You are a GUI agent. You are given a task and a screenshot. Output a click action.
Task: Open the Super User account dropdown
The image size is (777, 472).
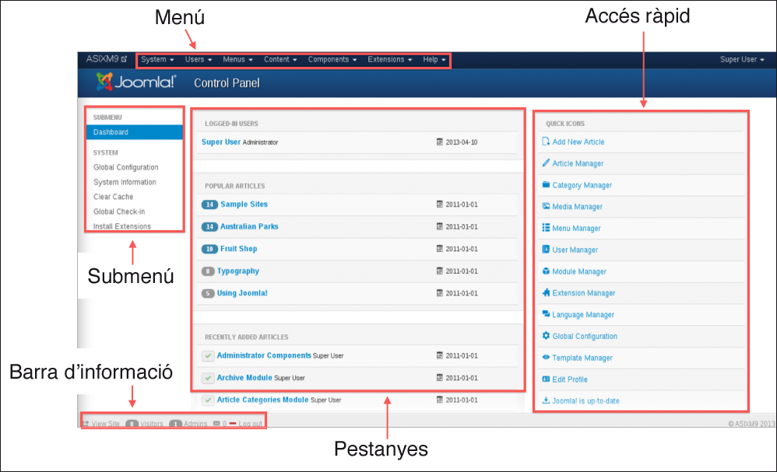(x=742, y=59)
